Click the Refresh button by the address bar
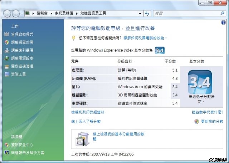 [147, 14]
